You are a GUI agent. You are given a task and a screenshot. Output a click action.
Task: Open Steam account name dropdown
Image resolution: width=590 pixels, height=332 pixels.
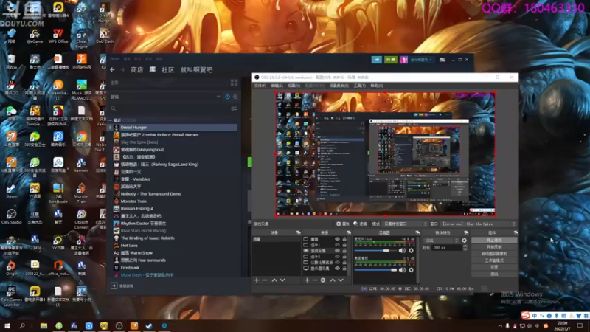coord(420,60)
